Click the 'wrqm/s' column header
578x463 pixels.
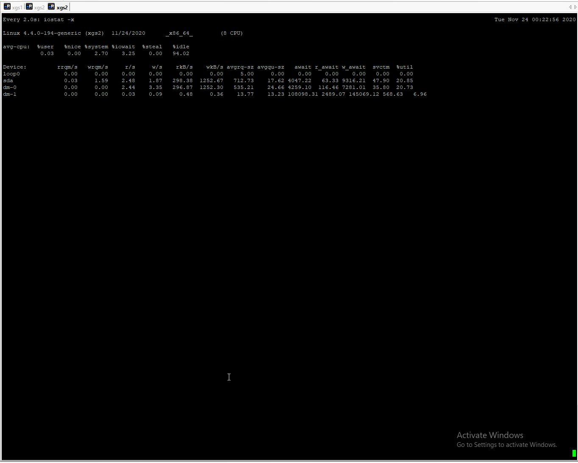98,67
